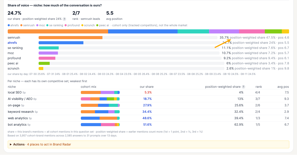Click the large 24.7% headline figure
The image size is (297, 155).
pyautogui.click(x=14, y=13)
